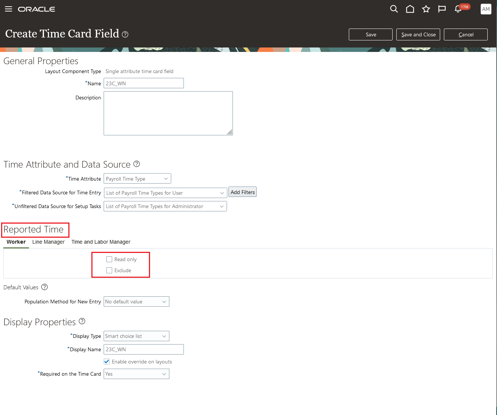497x415 pixels.
Task: Click the Default Values help icon
Action: point(44,287)
